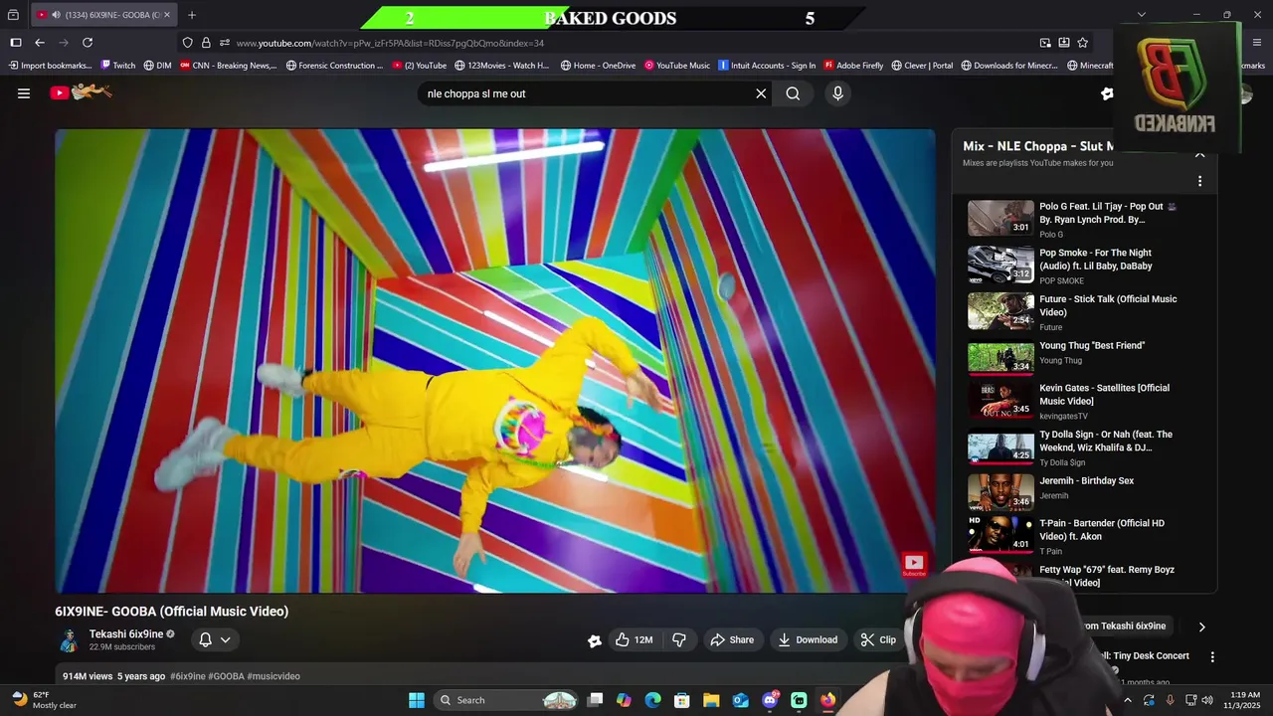Image resolution: width=1273 pixels, height=716 pixels.
Task: Start voice search with the microphone
Action: coord(837,93)
